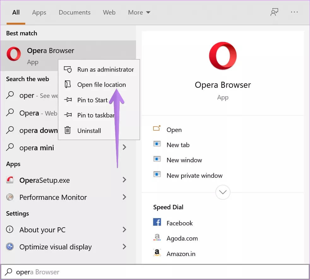
Task: Click the Opera logo in Best match
Action: coord(14,54)
